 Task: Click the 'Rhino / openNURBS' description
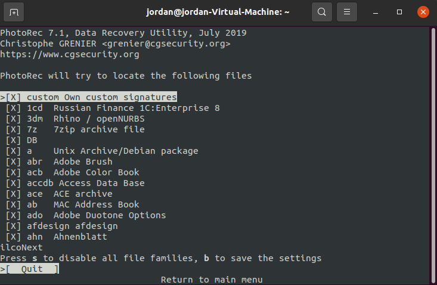tap(99, 119)
